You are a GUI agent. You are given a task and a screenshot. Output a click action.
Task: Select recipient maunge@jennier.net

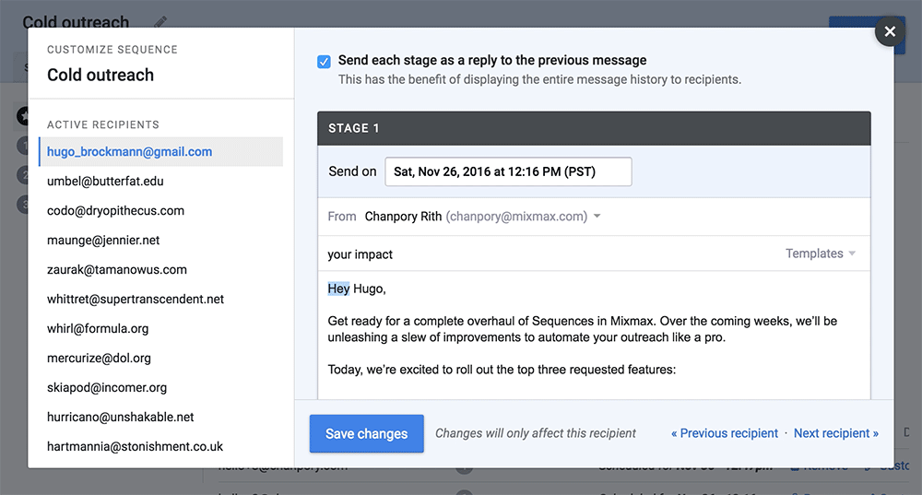click(103, 240)
